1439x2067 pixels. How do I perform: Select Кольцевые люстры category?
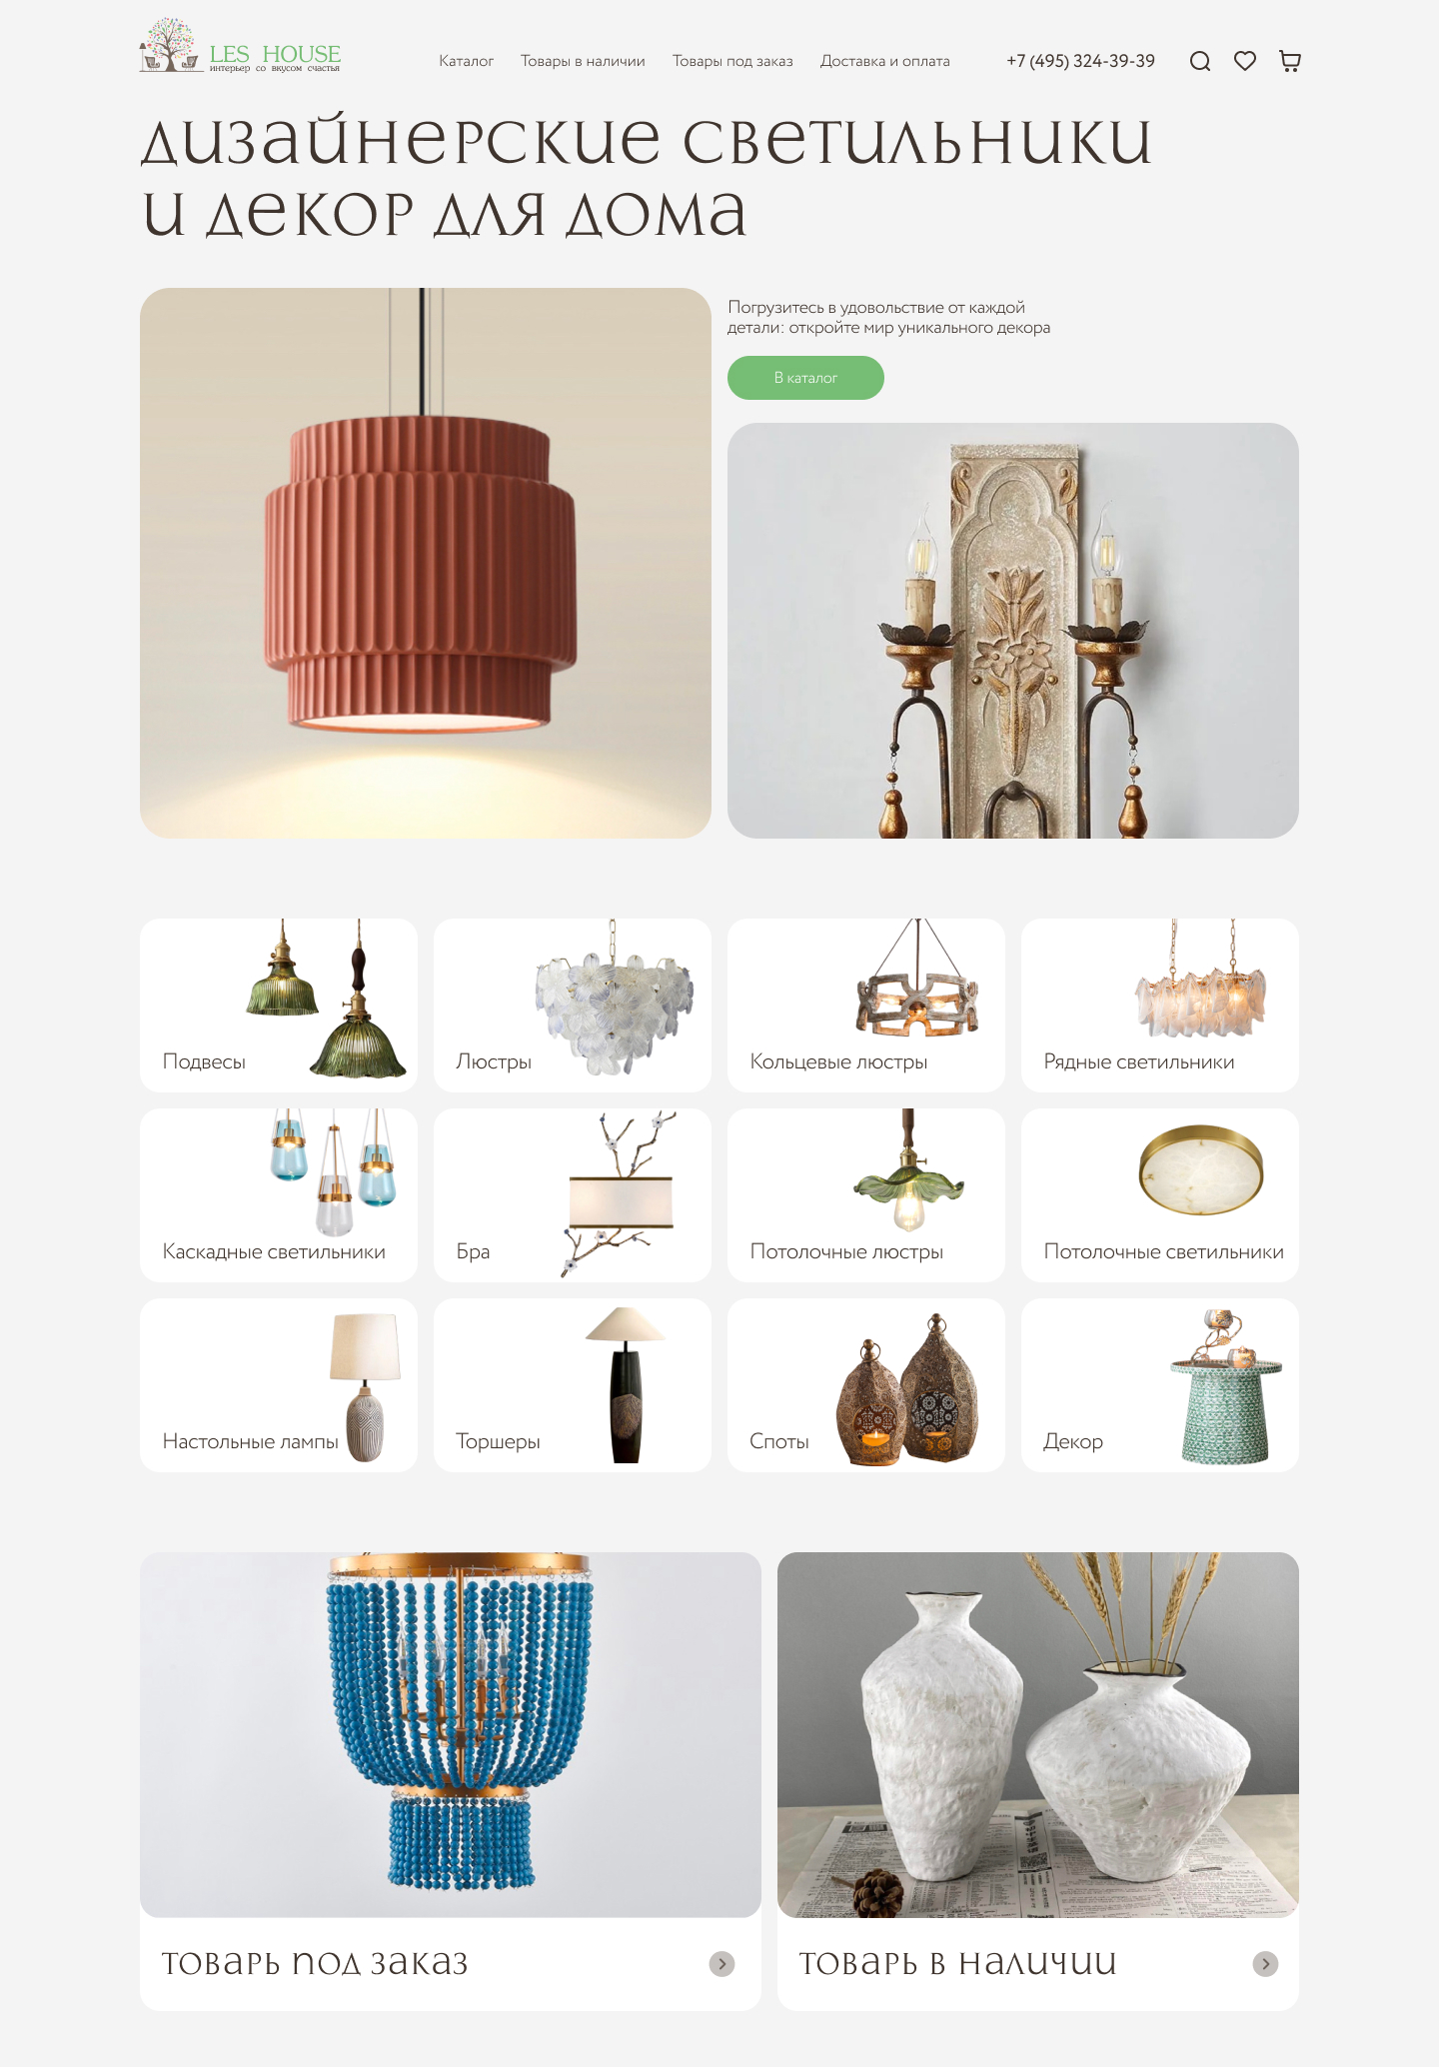pyautogui.click(x=866, y=1005)
